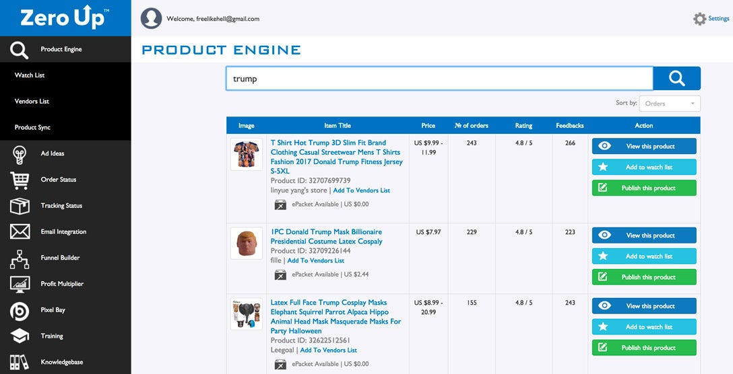Click the welcome email address text
This screenshot has height=374, width=733.
228,19
